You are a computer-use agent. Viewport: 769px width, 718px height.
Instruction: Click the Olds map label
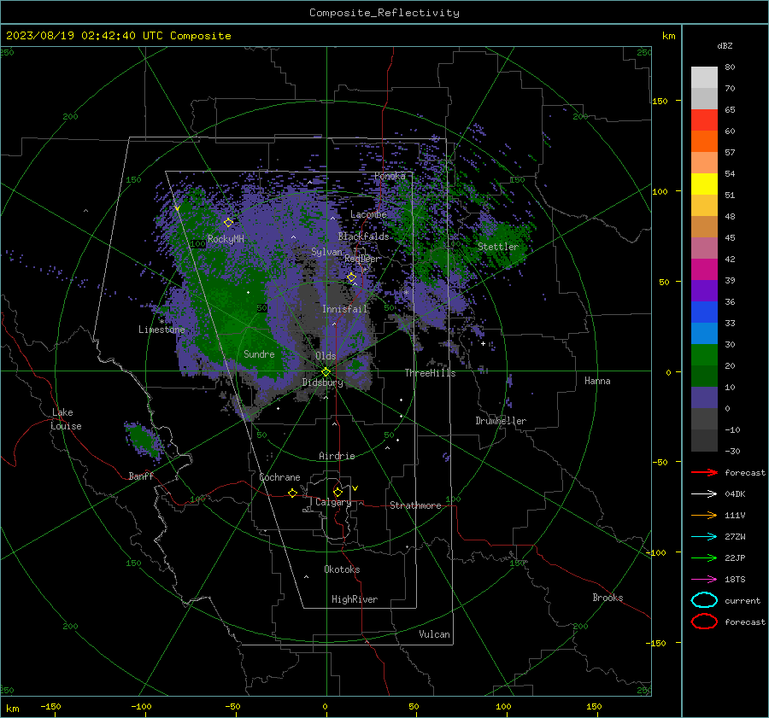pos(326,356)
